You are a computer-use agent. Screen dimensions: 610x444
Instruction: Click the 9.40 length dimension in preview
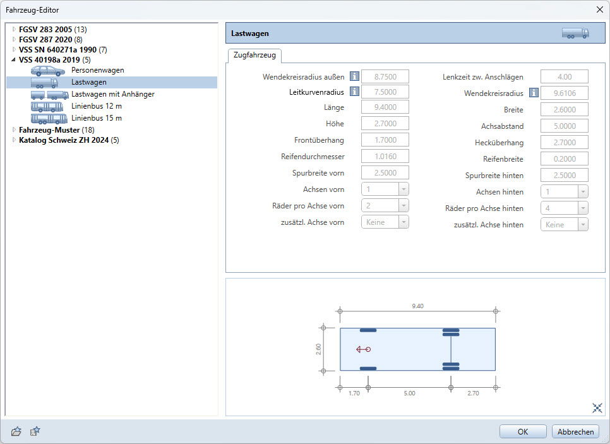417,306
